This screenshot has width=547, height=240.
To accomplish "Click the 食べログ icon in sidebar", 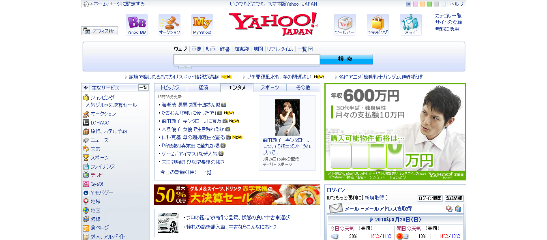I will (x=86, y=228).
